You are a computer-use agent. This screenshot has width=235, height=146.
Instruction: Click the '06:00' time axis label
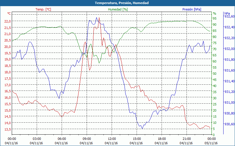[62, 139]
